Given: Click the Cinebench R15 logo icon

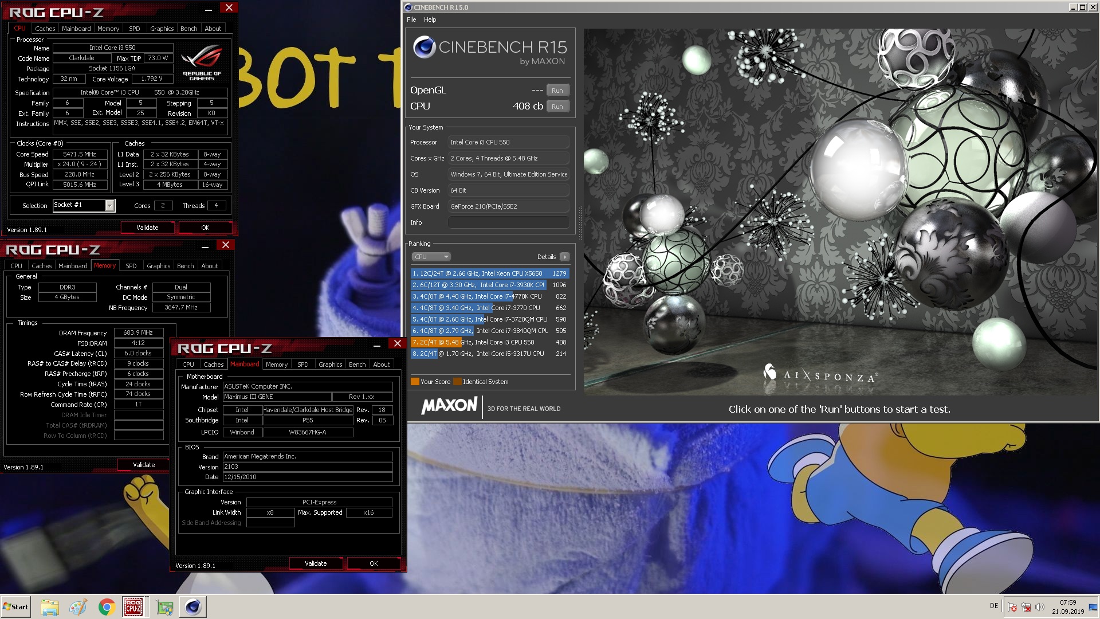Looking at the screenshot, I should [x=424, y=47].
